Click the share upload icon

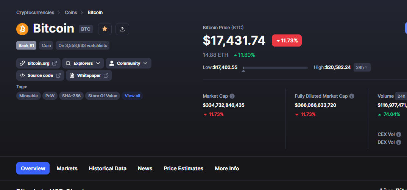[122, 29]
